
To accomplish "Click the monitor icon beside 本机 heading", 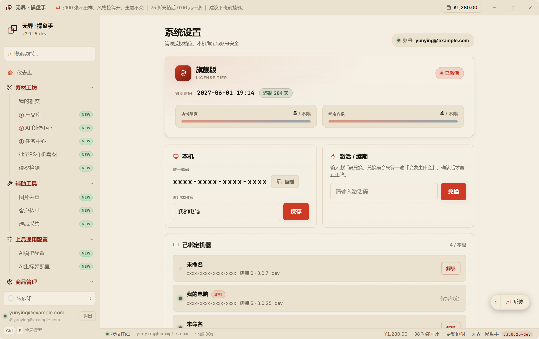I will [176, 156].
